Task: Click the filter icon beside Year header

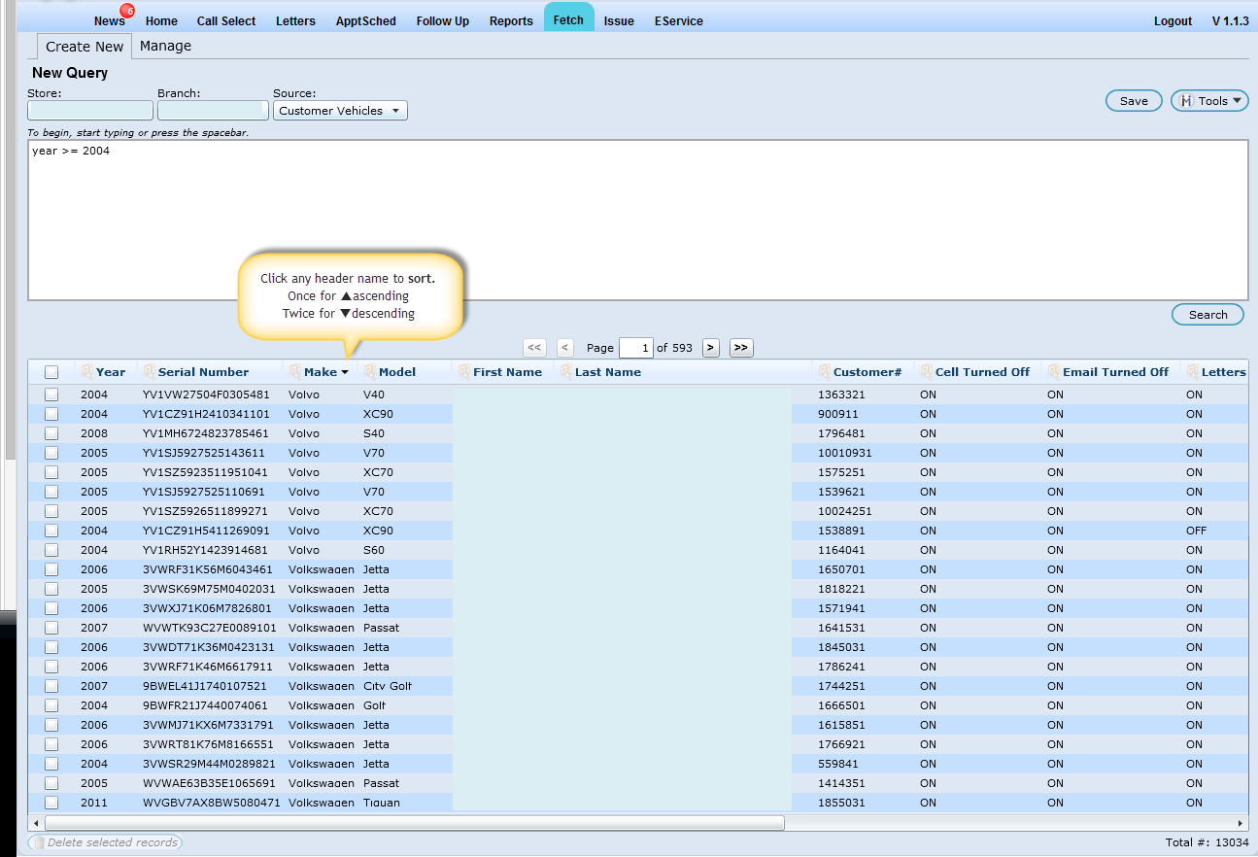Action: tap(86, 372)
